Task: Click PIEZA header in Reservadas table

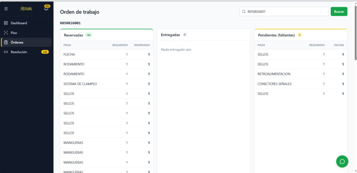Action: pos(67,45)
